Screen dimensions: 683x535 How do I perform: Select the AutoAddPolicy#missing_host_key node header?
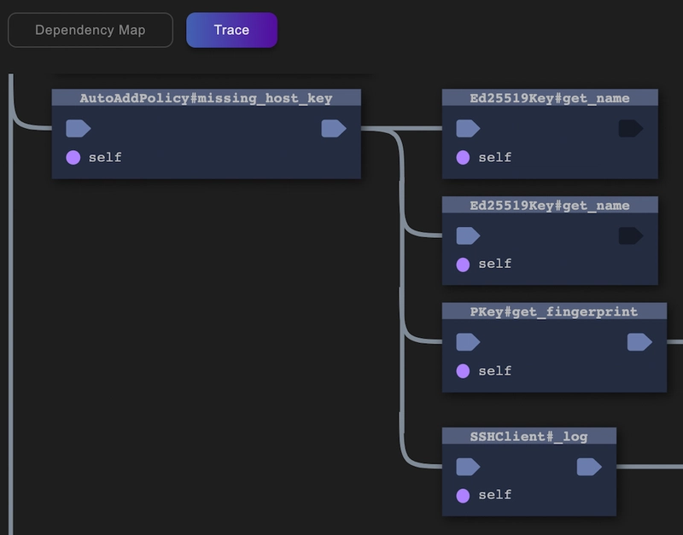click(207, 98)
